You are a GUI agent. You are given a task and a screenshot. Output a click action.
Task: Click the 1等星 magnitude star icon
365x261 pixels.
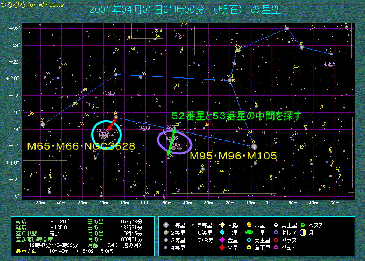tap(166, 224)
